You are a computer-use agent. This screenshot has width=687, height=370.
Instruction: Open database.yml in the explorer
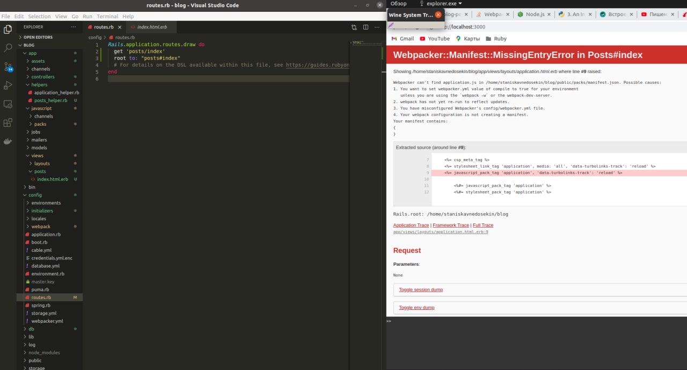pos(46,266)
